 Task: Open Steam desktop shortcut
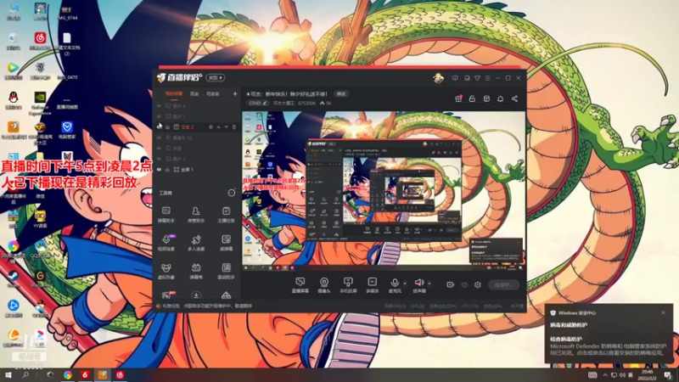[13, 280]
